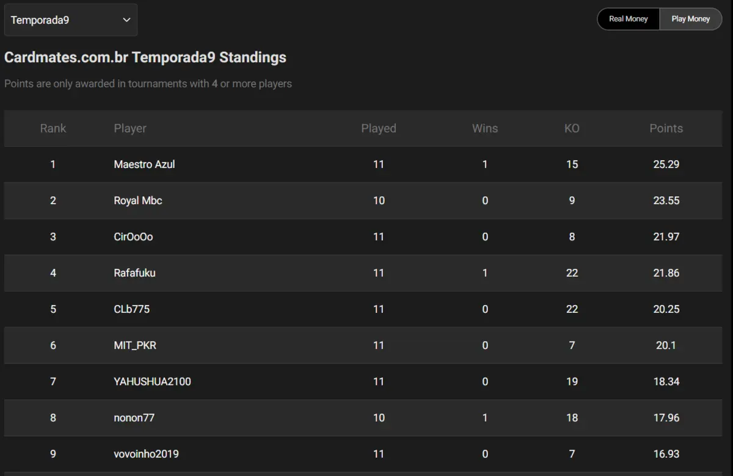733x476 pixels.
Task: Sort table by Points column header
Action: (666, 128)
